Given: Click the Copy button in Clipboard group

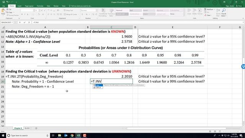Looking at the screenshot, I should [x=10, y=12].
